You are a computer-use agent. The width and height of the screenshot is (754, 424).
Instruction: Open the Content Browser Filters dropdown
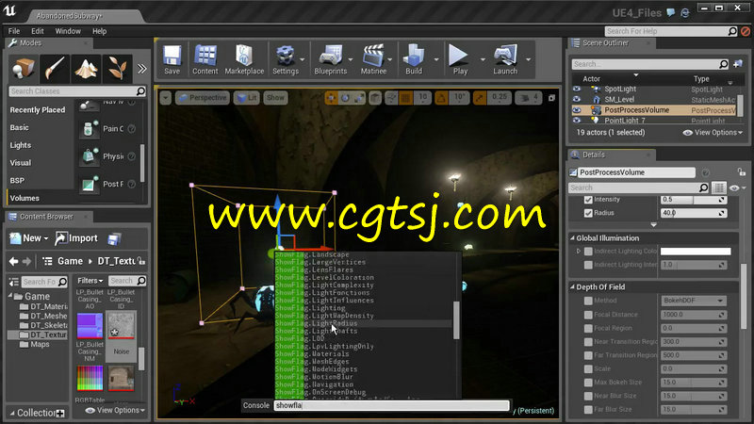90,281
